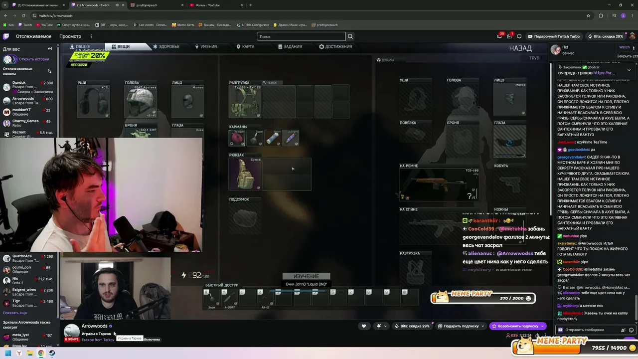This screenshot has width=638, height=359.
Task: Click the Bits cheer icon in chat
Action: click(623, 330)
